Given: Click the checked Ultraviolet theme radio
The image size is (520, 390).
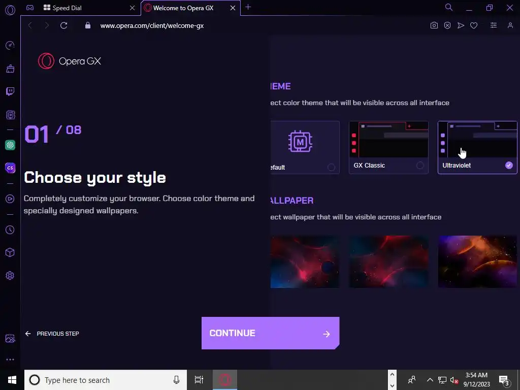Looking at the screenshot, I should (x=509, y=165).
